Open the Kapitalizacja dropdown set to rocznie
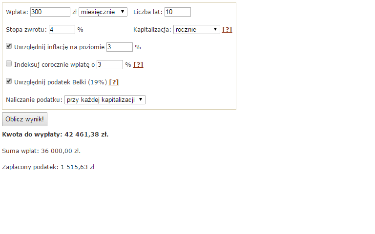 click(197, 29)
